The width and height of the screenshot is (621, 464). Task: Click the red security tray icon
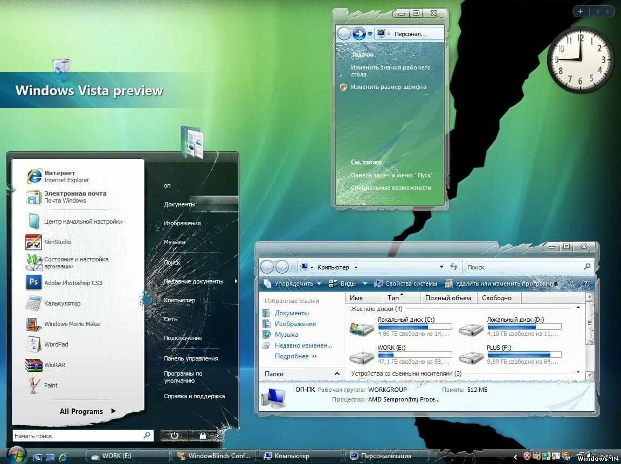[x=527, y=456]
